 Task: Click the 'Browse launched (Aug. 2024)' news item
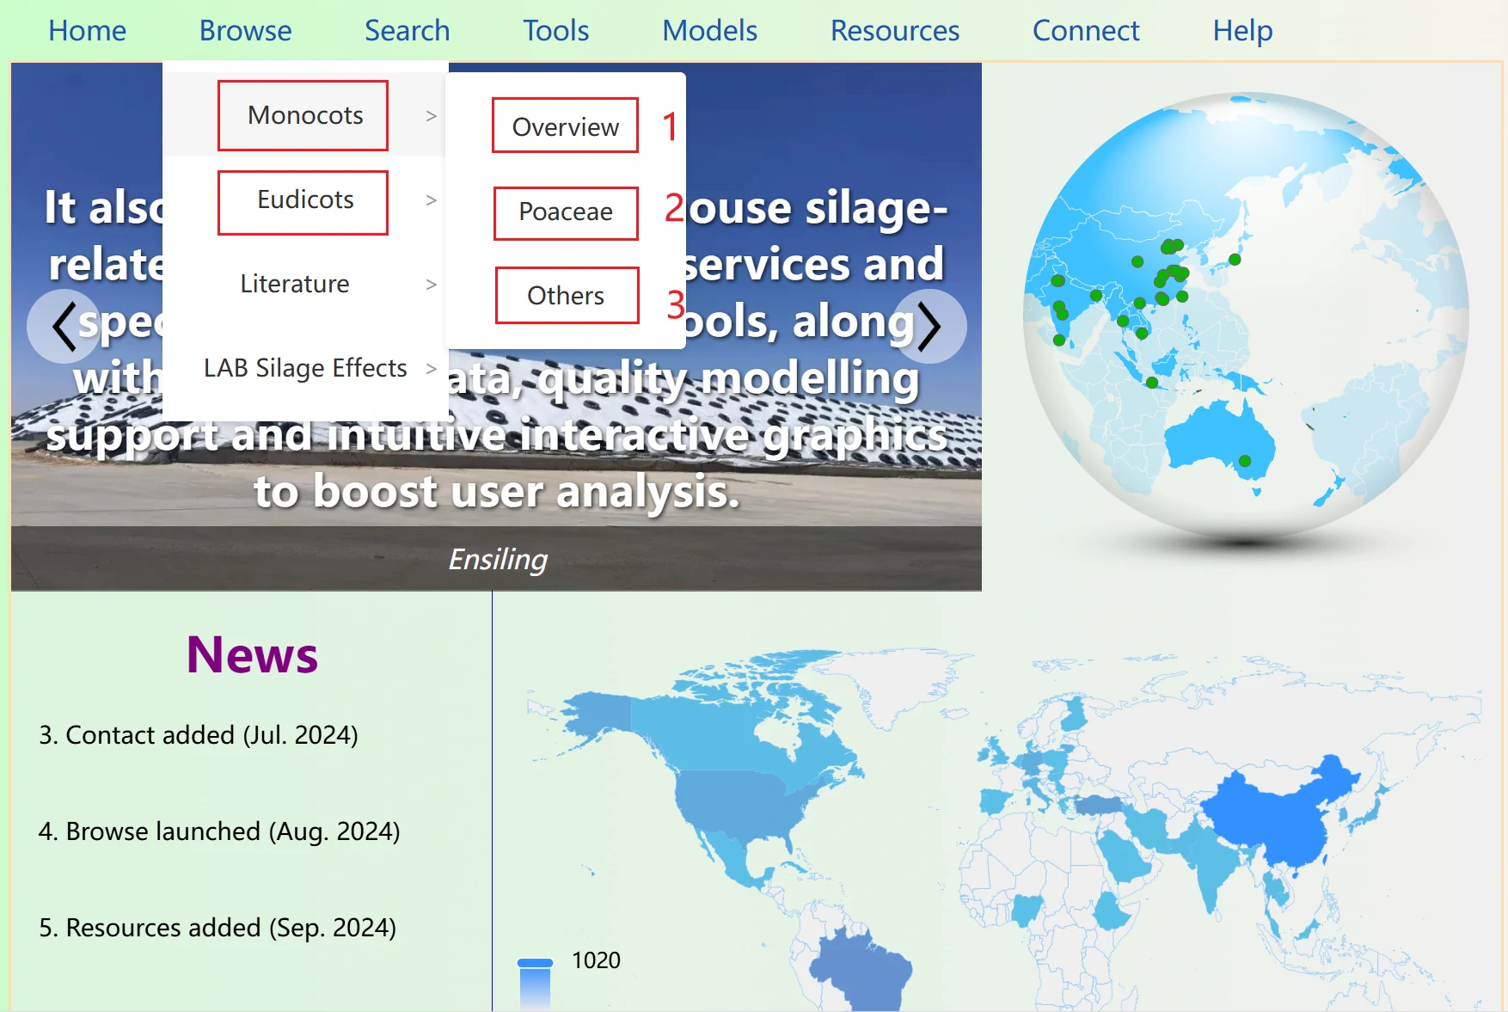(219, 831)
